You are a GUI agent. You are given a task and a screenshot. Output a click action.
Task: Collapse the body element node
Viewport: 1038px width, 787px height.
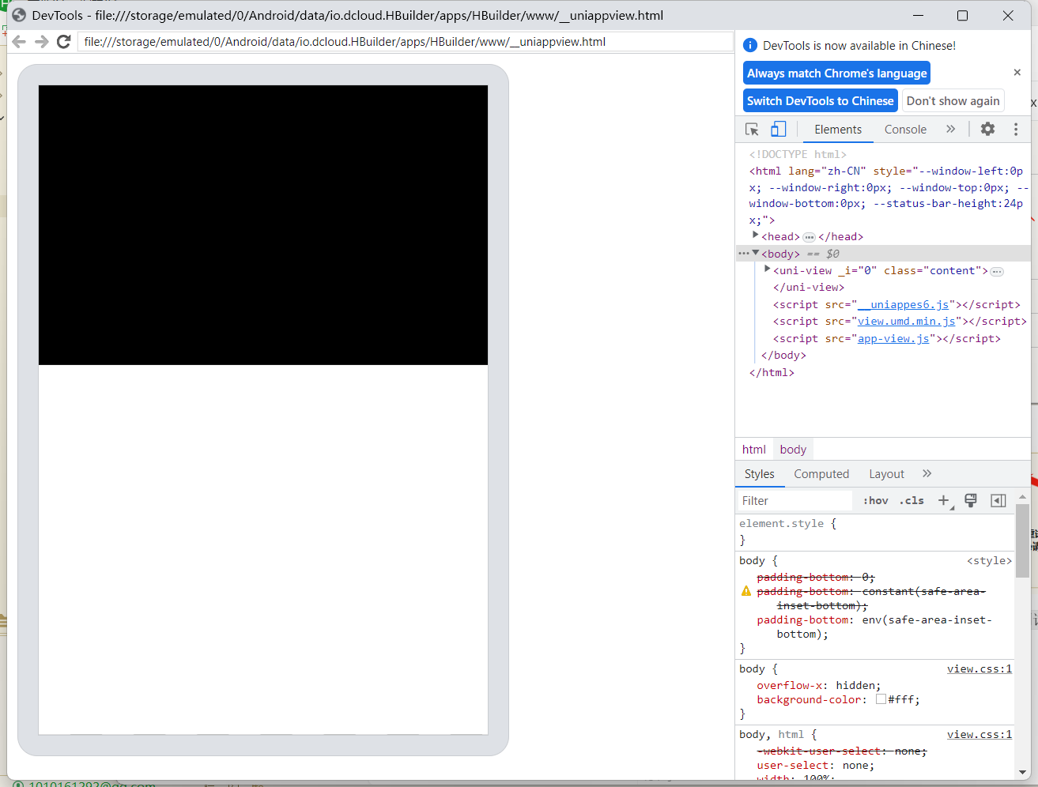755,253
